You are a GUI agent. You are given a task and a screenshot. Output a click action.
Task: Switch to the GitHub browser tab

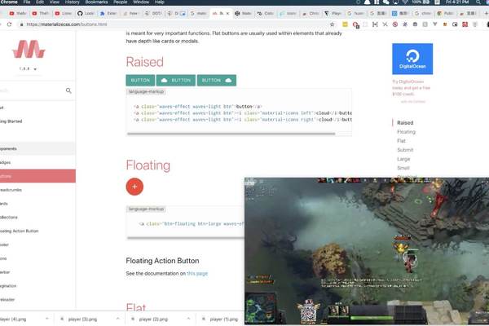pyautogui.click(x=86, y=13)
